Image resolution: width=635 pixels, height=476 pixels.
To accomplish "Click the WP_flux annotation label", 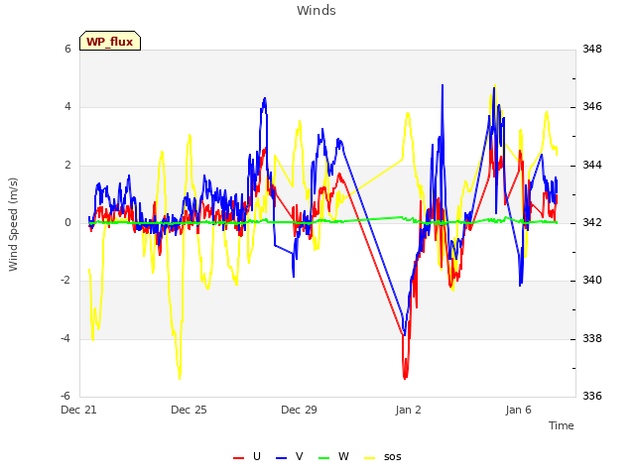I will (x=110, y=42).
